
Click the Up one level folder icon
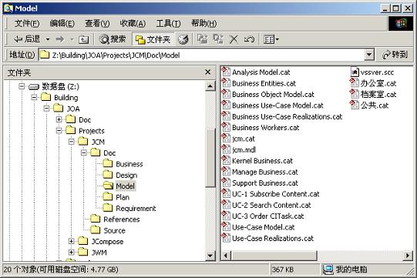83,39
